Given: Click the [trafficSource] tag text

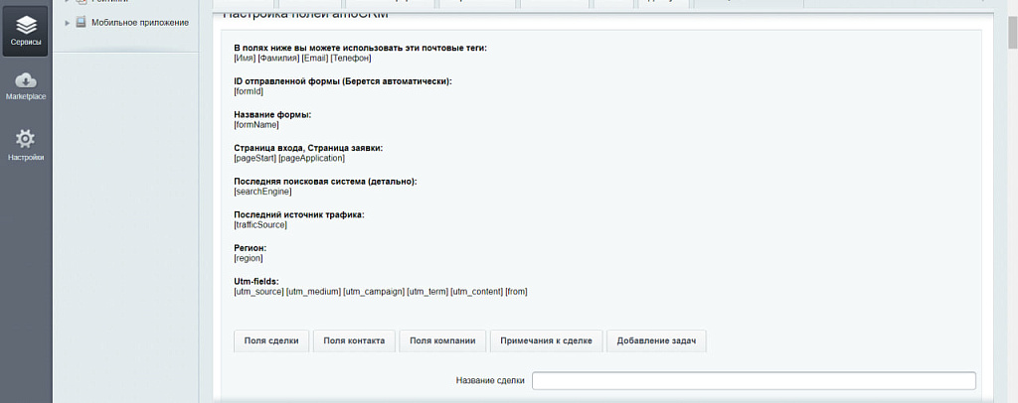Looking at the screenshot, I should (260, 224).
